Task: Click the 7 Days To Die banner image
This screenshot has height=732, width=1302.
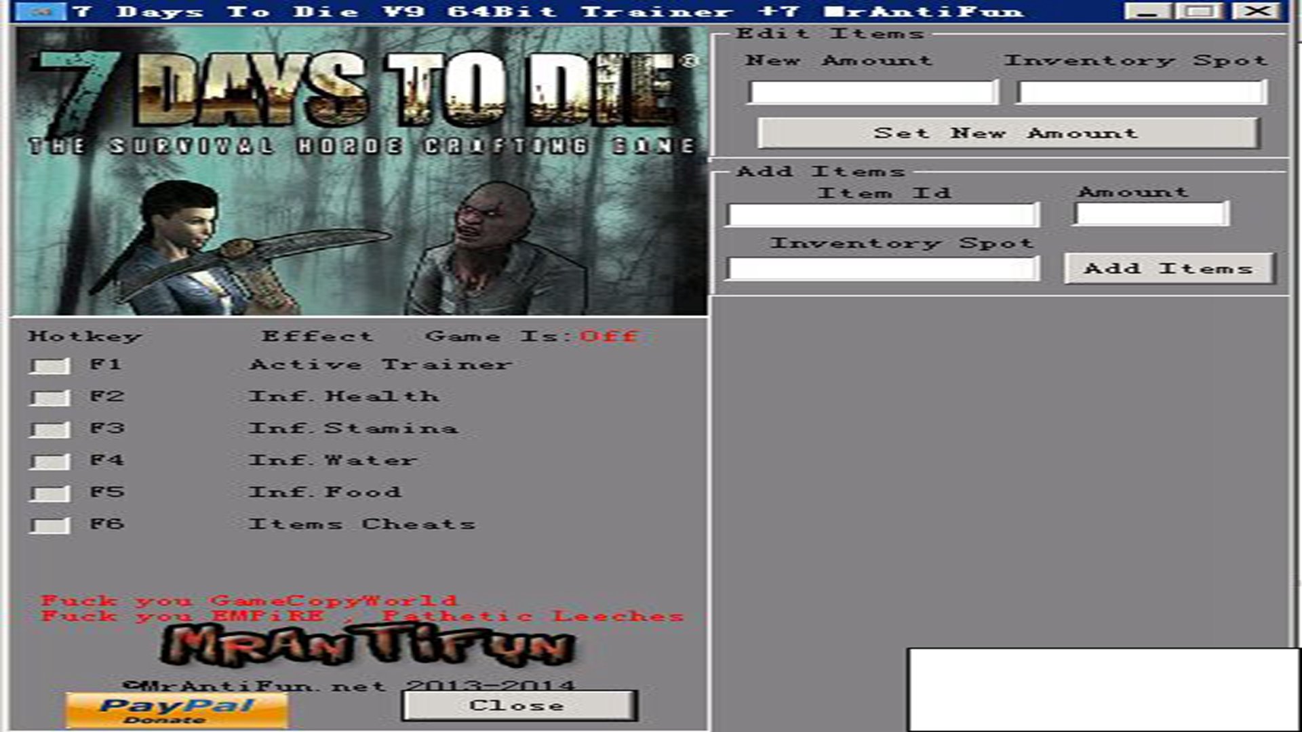Action: click(x=359, y=171)
